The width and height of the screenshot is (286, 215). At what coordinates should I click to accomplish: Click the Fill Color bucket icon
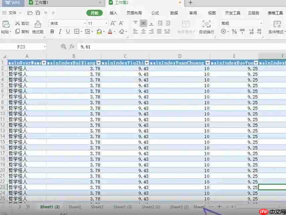pos(100,31)
